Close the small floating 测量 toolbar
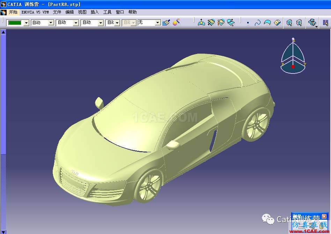 pyautogui.click(x=324, y=216)
